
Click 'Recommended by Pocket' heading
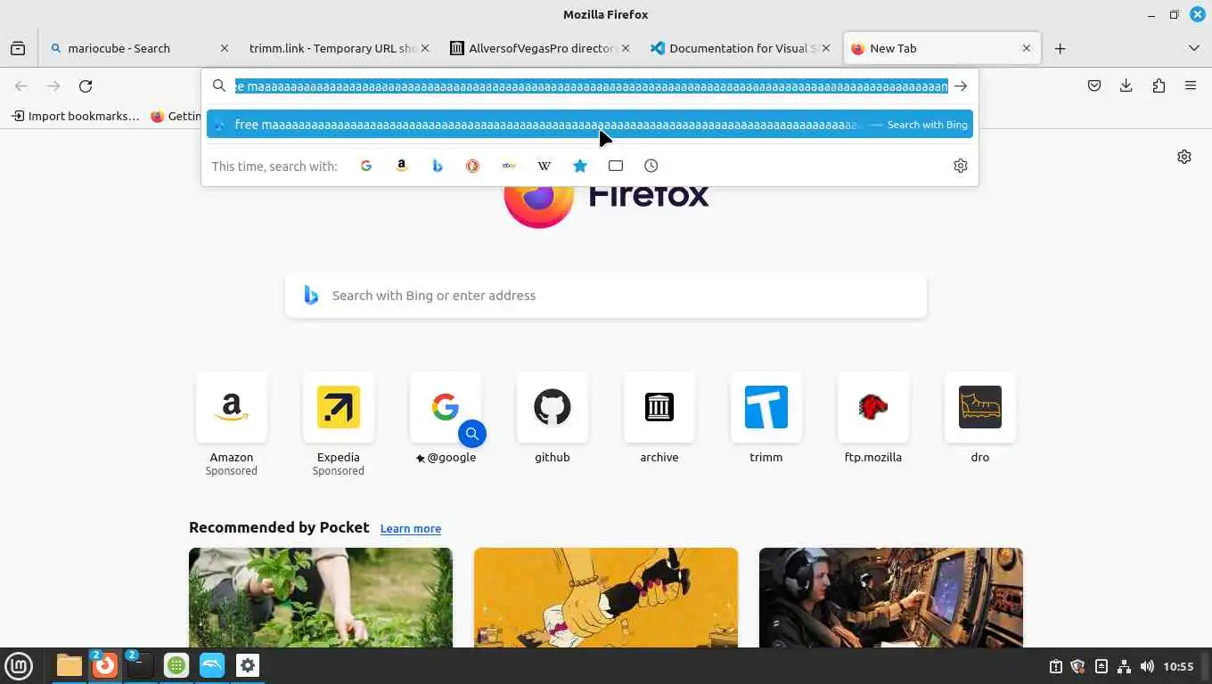(279, 527)
